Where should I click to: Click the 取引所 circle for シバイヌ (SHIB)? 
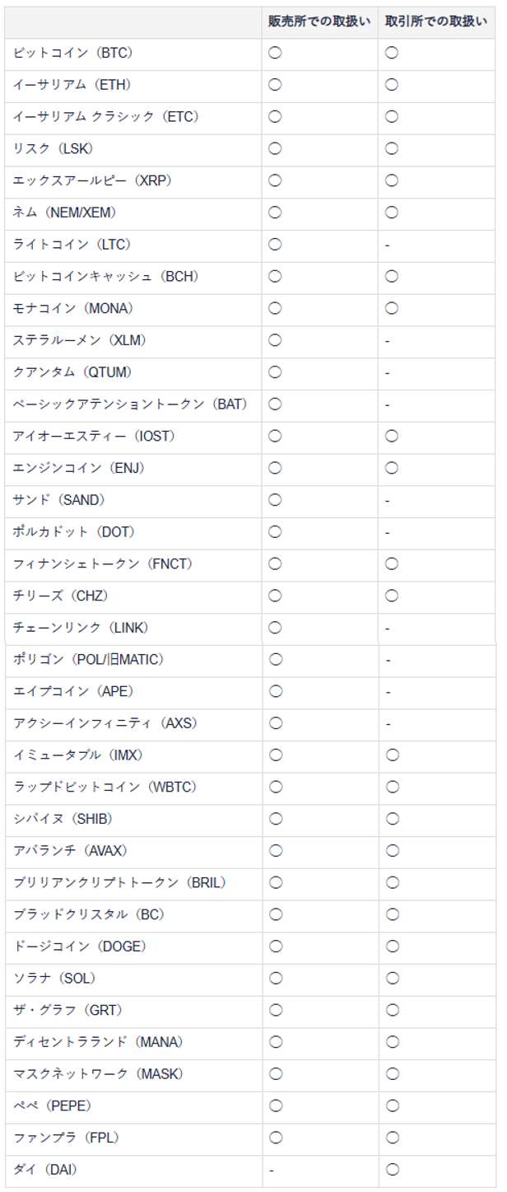click(392, 818)
